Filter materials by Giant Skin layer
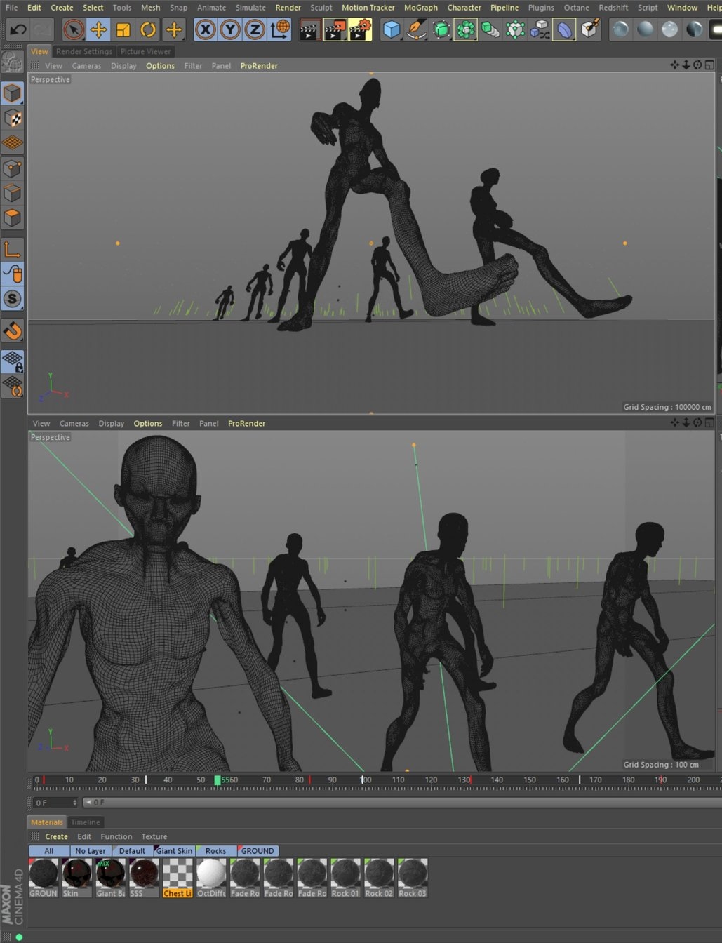The width and height of the screenshot is (722, 943). pyautogui.click(x=174, y=851)
